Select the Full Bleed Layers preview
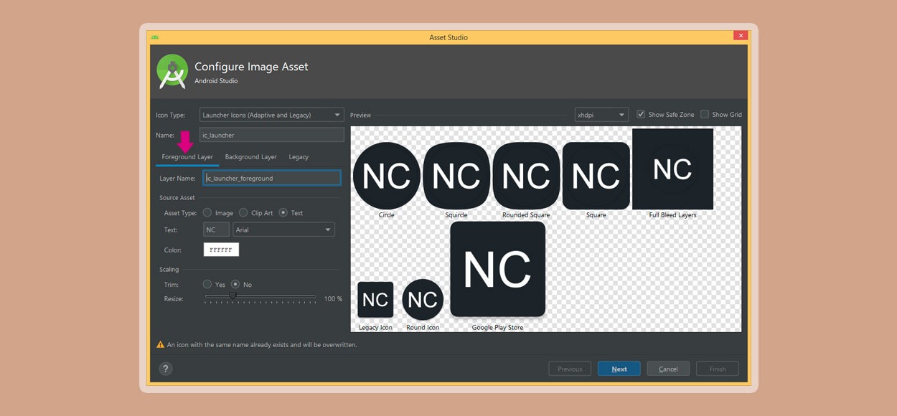 pyautogui.click(x=672, y=169)
